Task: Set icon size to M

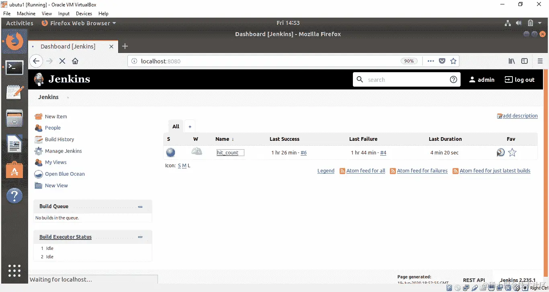Action: 184,166
